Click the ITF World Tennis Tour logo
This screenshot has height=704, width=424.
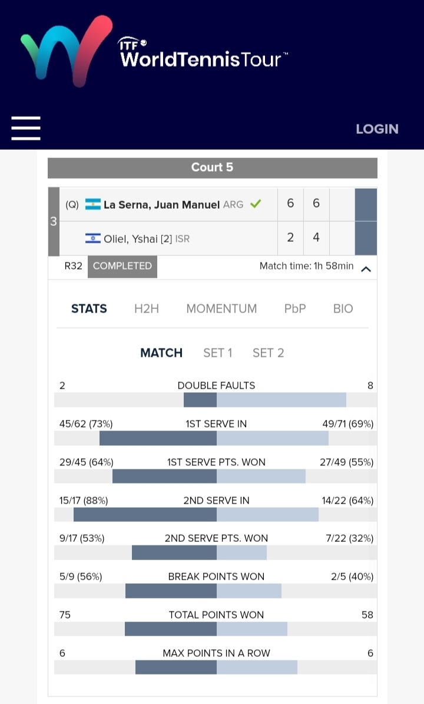154,52
